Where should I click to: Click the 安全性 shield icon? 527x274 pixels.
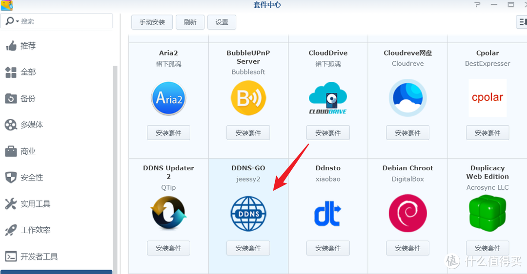[11, 178]
